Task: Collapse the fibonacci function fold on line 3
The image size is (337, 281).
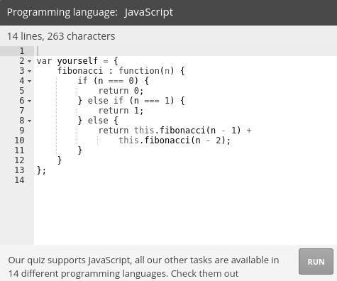Action: [x=29, y=71]
